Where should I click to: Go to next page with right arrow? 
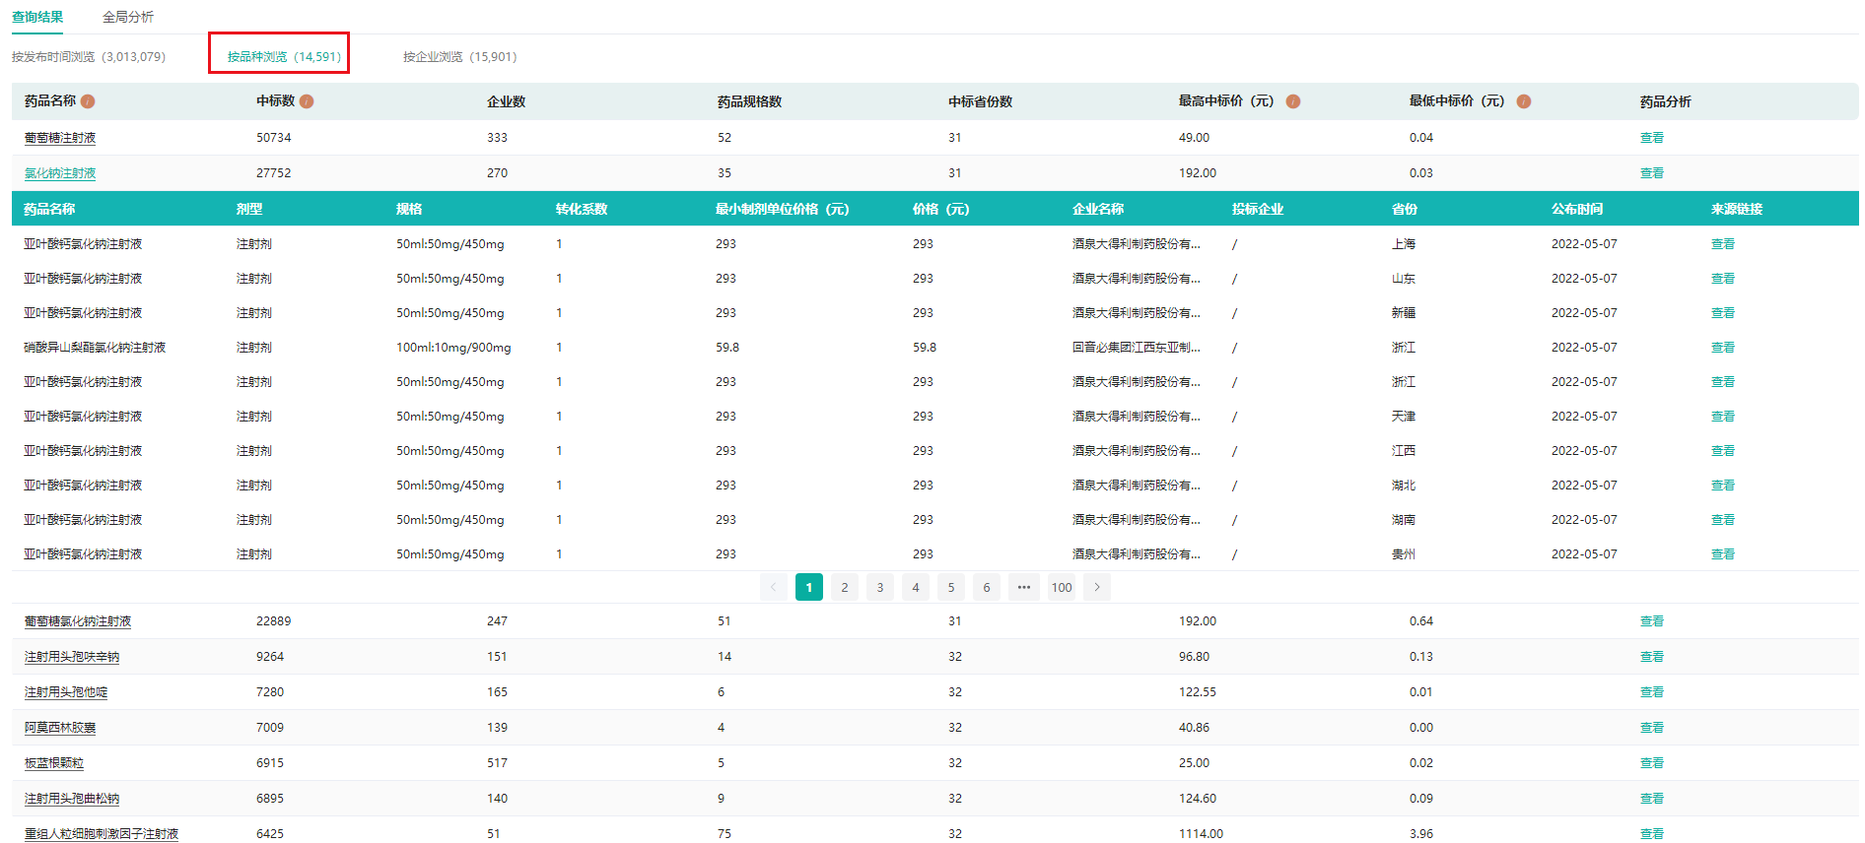[1096, 587]
